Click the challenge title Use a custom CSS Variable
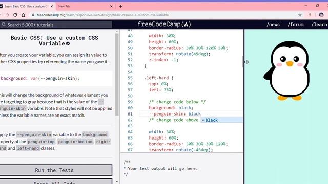This screenshot has height=184, width=328. pos(54,41)
